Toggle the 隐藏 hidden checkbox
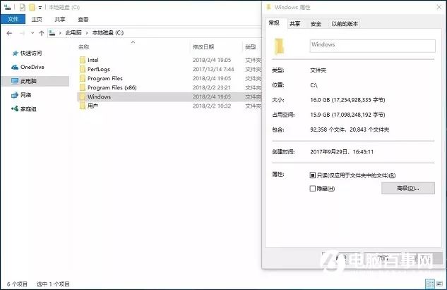This screenshot has width=447, height=290. tap(313, 189)
